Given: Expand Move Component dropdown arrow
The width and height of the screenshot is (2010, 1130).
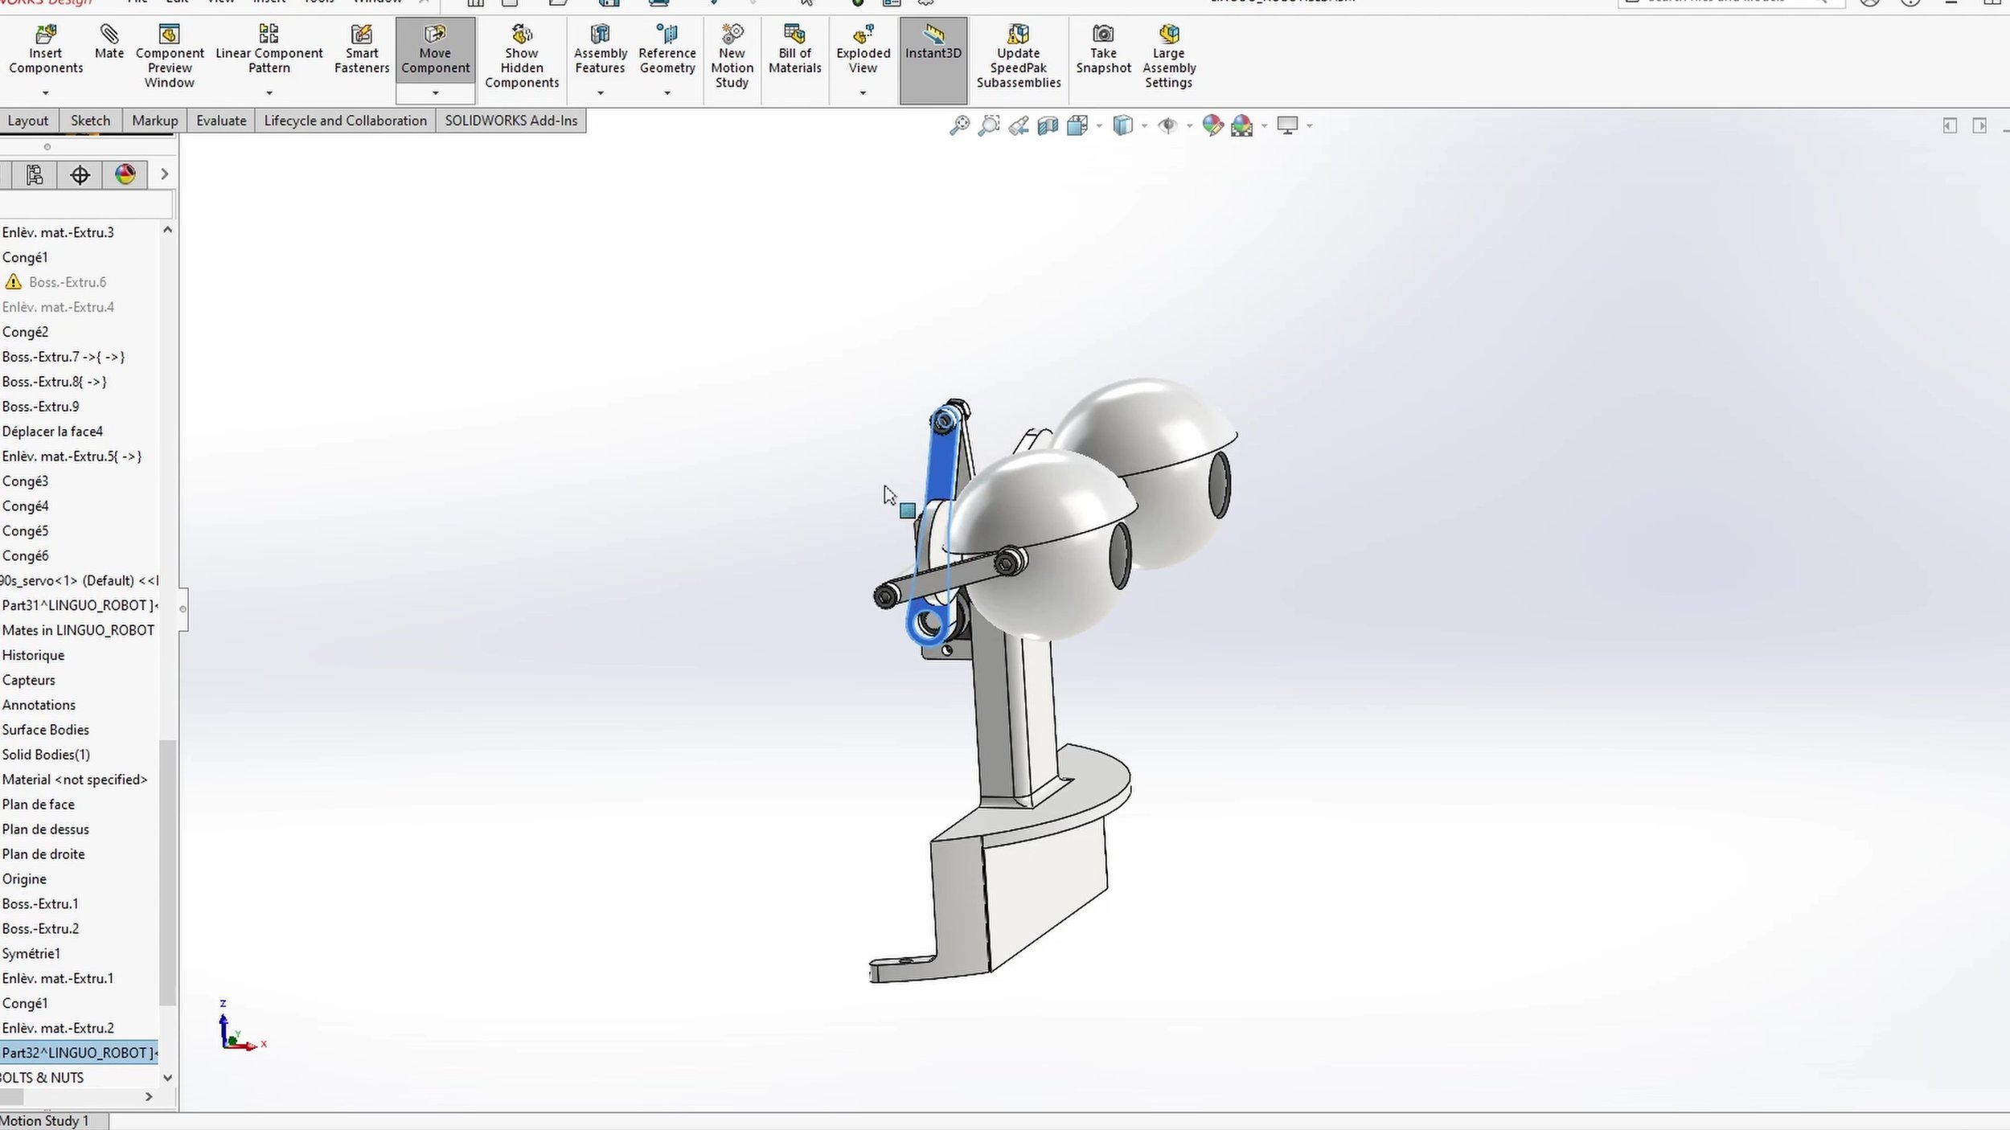Looking at the screenshot, I should tap(435, 93).
